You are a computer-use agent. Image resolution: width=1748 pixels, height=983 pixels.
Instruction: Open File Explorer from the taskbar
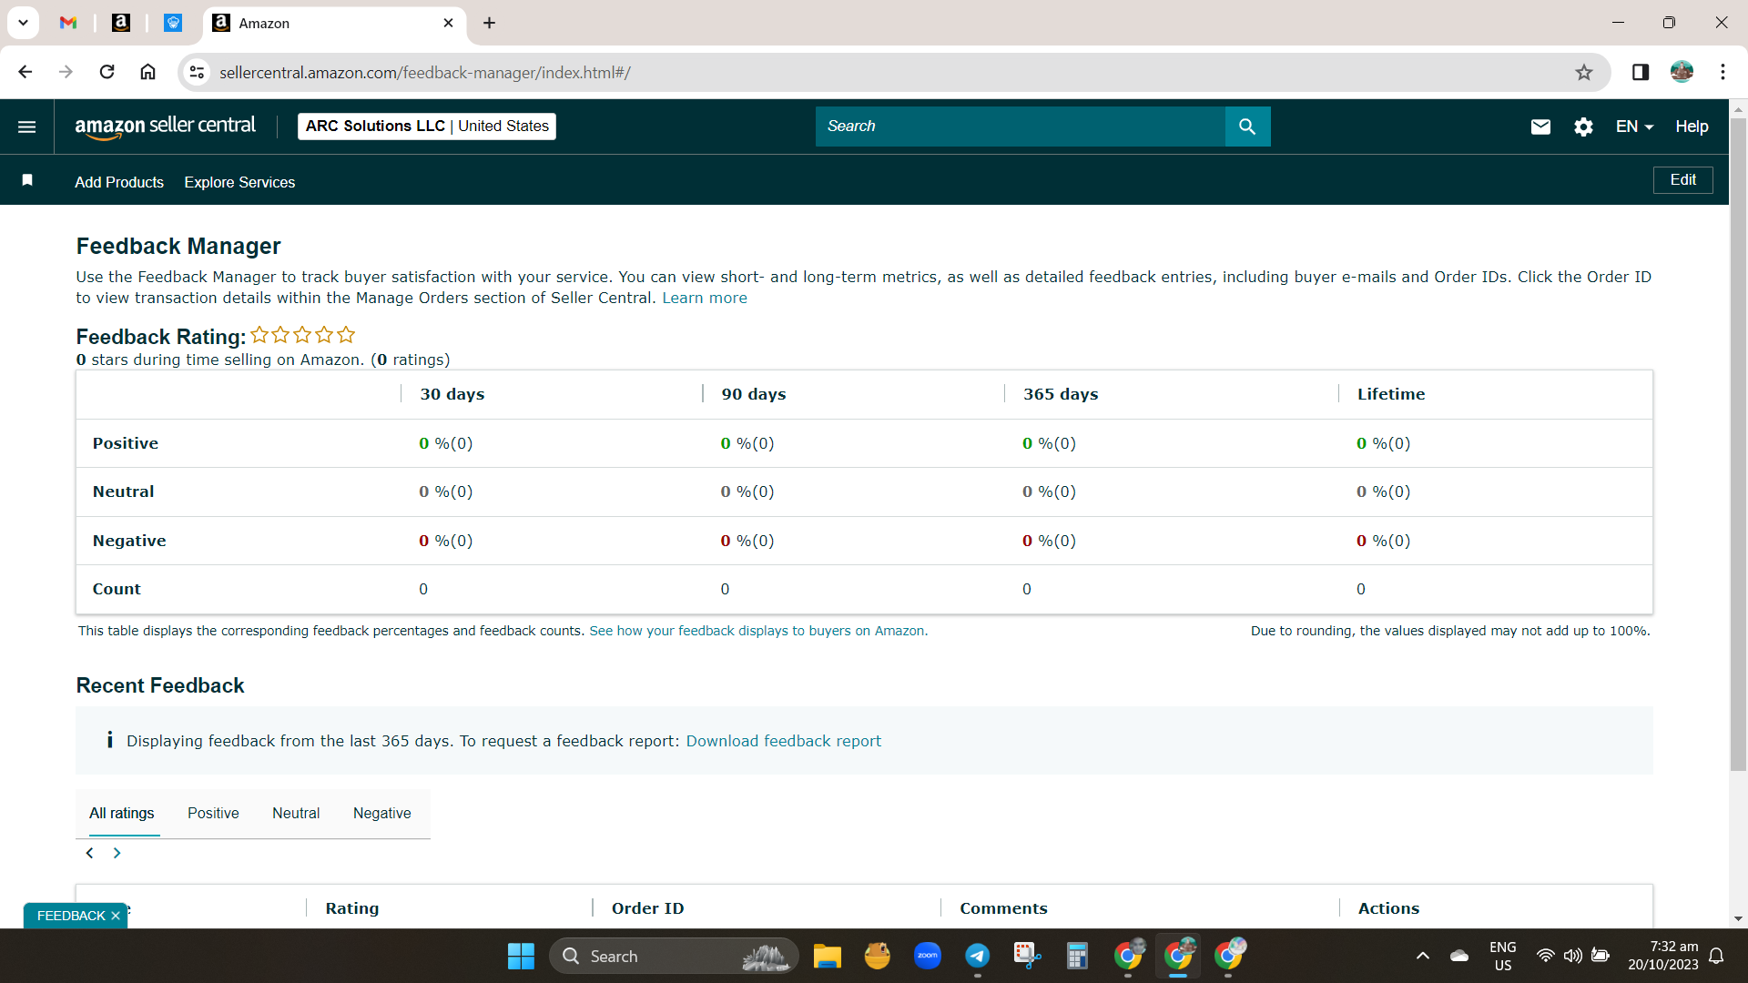point(827,956)
